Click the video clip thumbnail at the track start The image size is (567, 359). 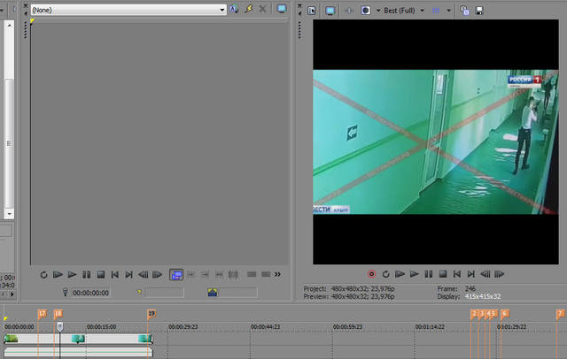tap(11, 339)
